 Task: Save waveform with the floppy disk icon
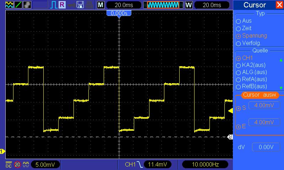(x=80, y=5)
